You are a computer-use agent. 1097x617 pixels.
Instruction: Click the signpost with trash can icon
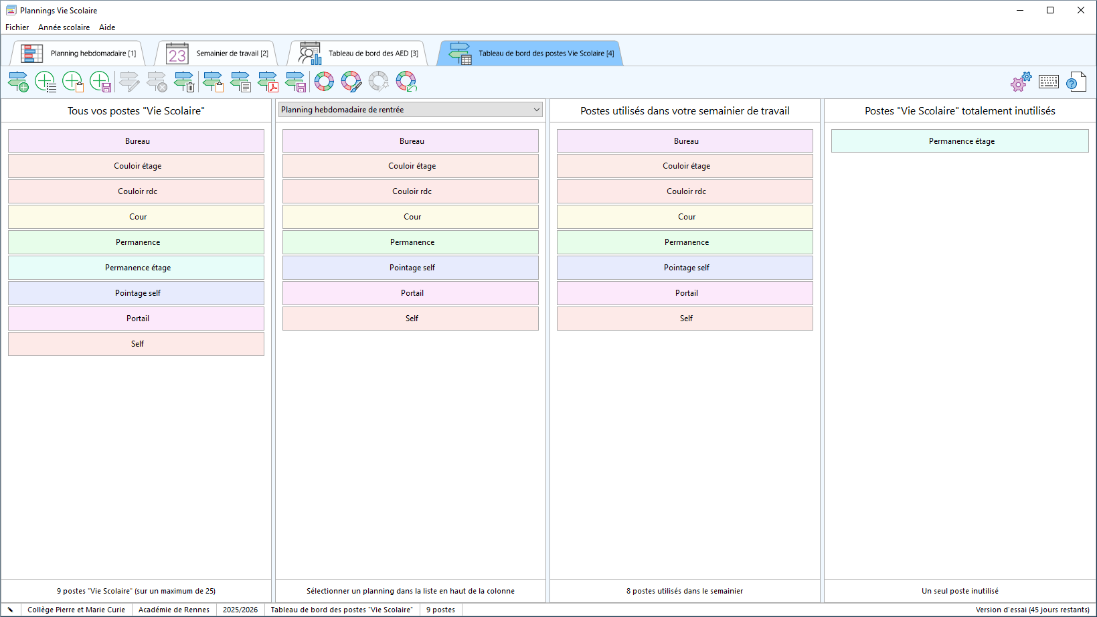[x=184, y=82]
